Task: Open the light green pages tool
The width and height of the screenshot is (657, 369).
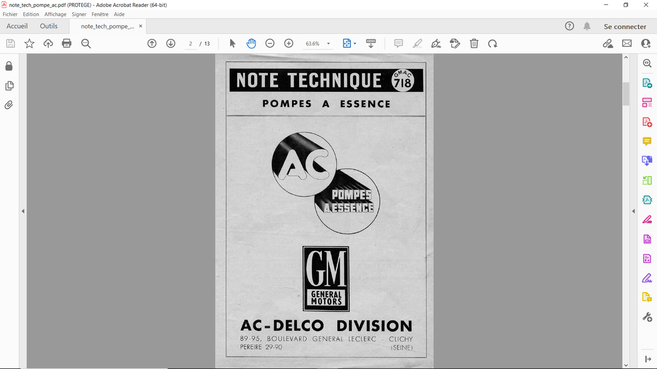Action: (647, 180)
